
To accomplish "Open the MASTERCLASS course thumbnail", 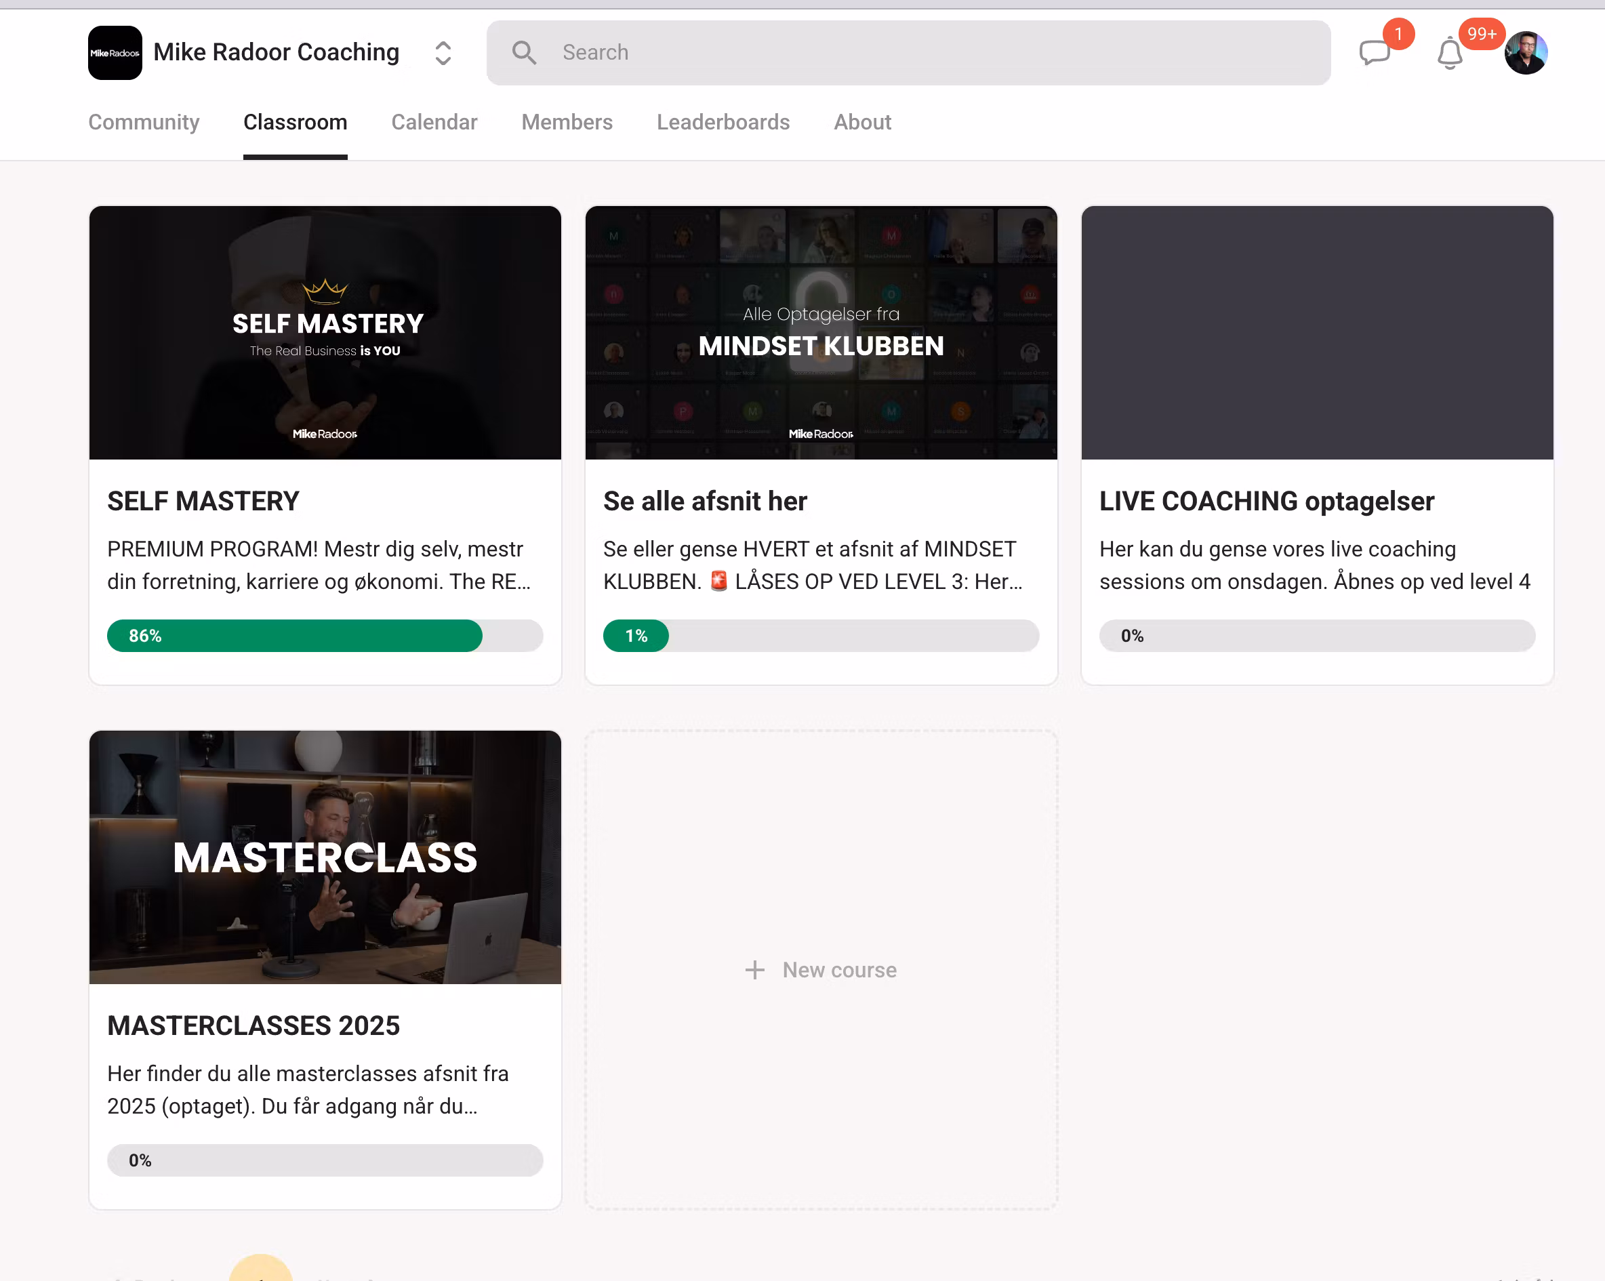I will (325, 857).
